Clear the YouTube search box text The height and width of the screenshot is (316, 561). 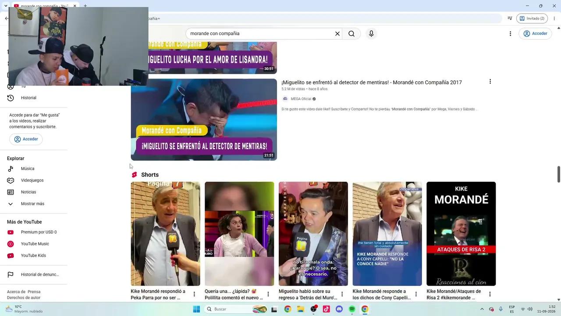click(337, 34)
